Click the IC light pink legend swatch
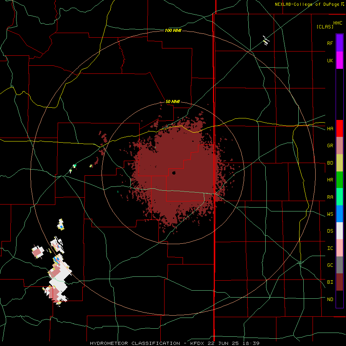 (x=339, y=248)
